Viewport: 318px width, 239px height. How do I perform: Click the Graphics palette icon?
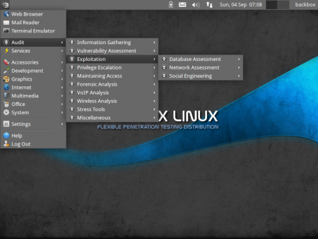[x=6, y=79]
